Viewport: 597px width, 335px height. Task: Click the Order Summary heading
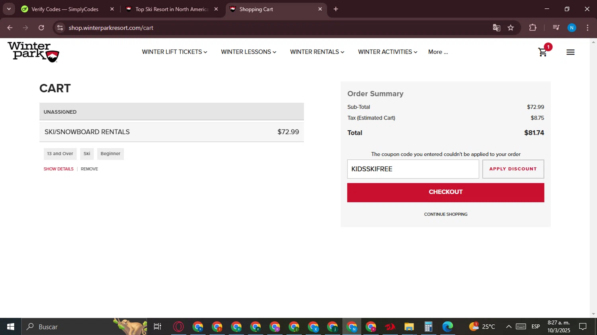click(375, 94)
